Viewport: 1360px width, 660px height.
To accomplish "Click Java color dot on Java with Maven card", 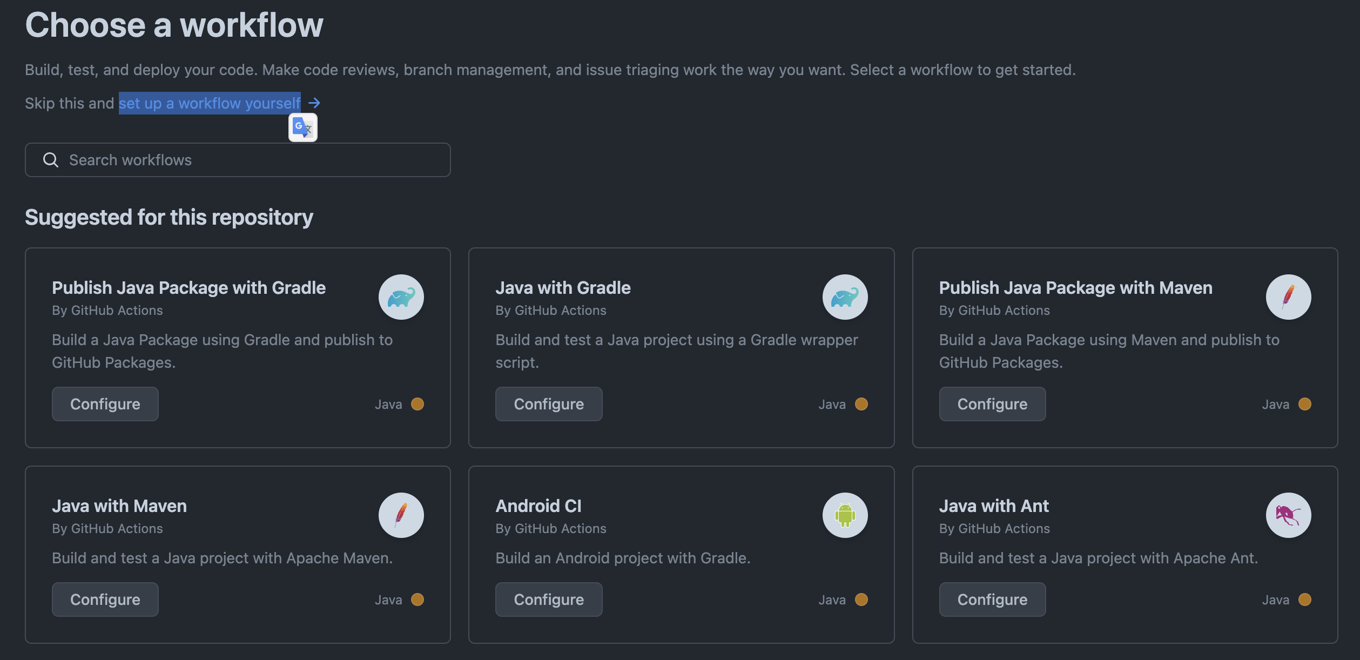I will [418, 600].
